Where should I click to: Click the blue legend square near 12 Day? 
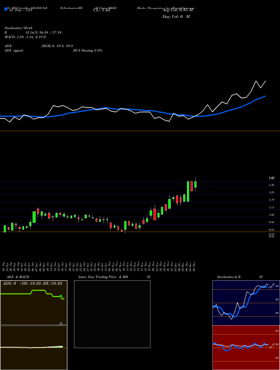(x=6, y=10)
